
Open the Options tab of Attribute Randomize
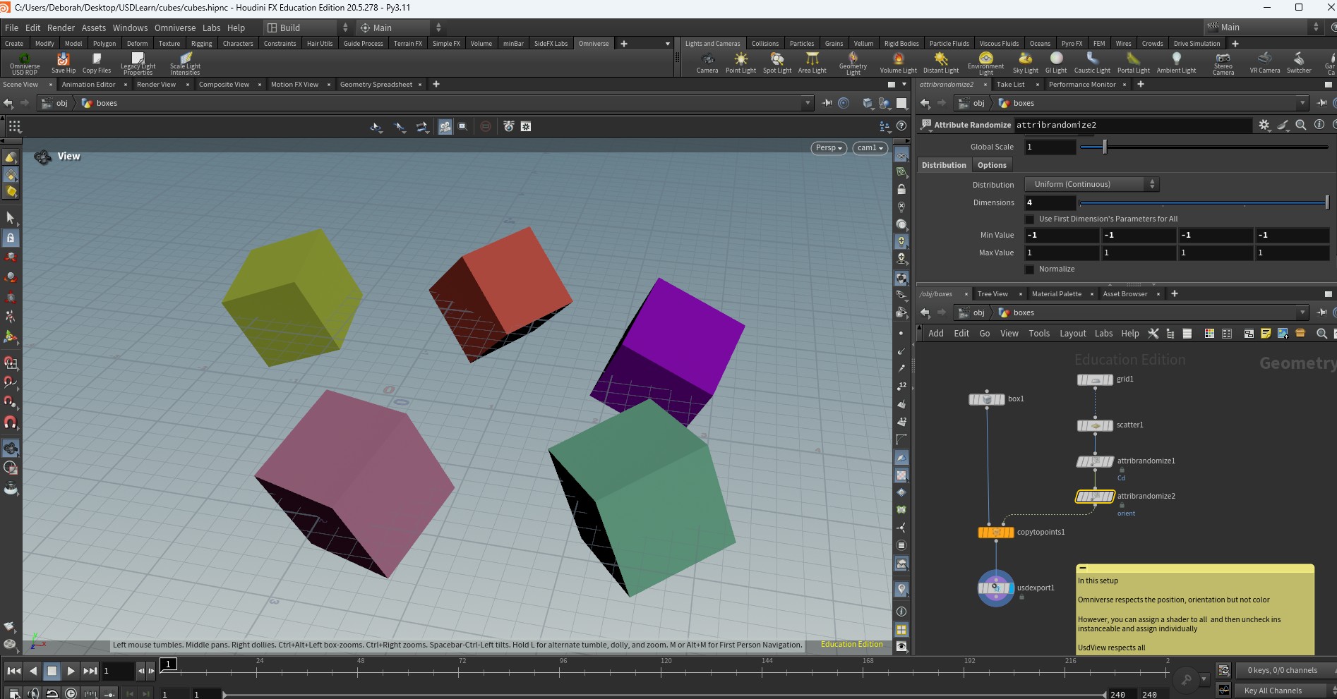pyautogui.click(x=992, y=165)
